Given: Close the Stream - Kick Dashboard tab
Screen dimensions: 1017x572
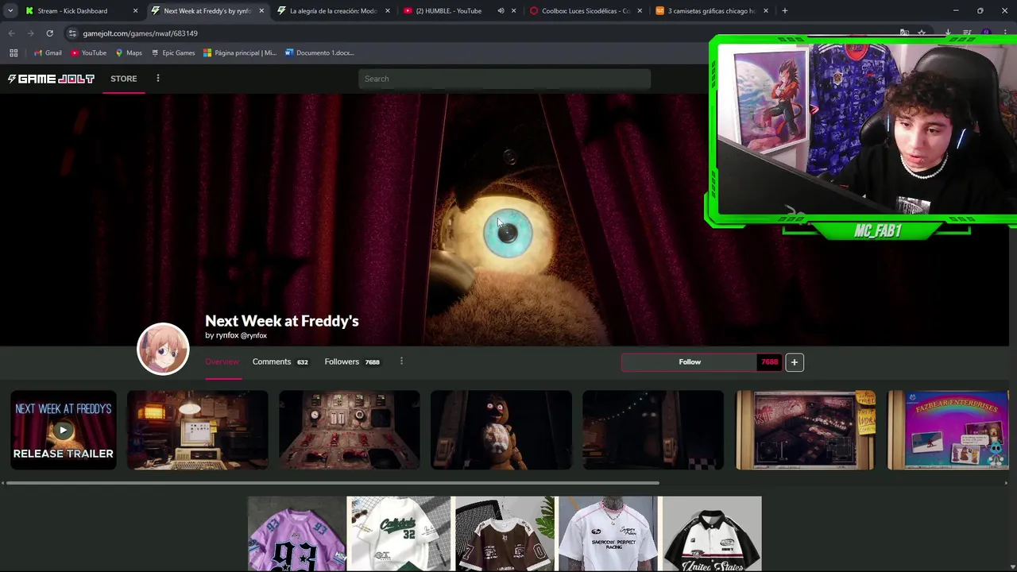Looking at the screenshot, I should 135,11.
